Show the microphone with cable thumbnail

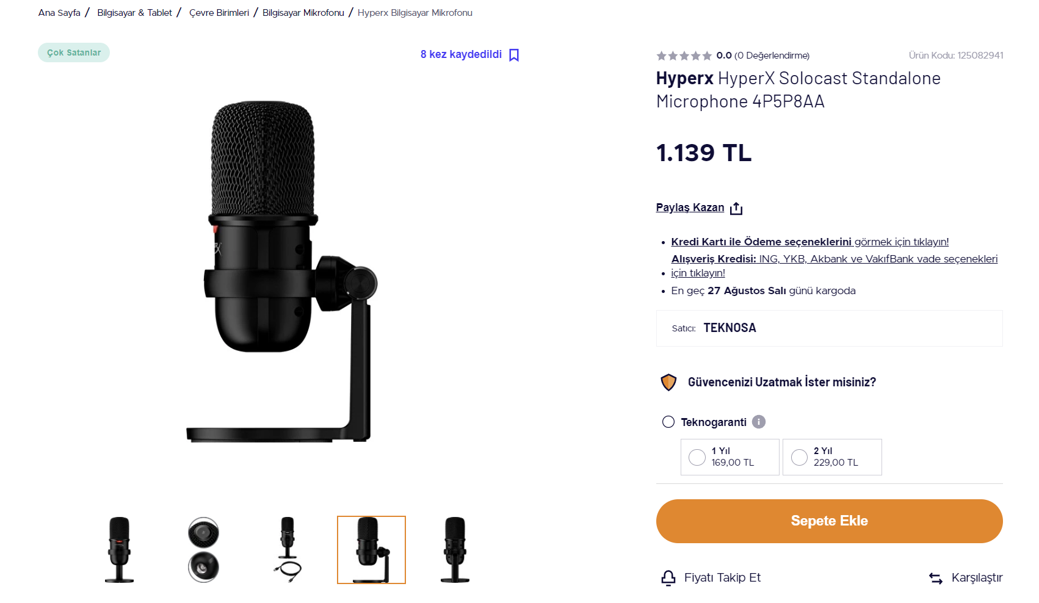(288, 549)
